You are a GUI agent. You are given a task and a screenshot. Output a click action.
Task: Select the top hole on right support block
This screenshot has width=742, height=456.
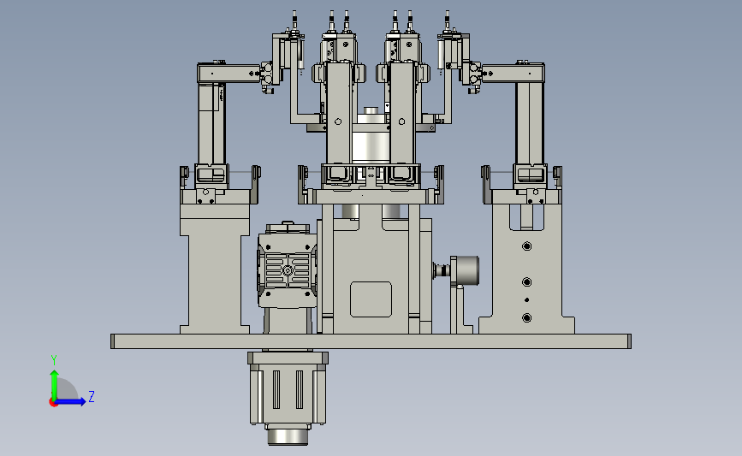pyautogui.click(x=526, y=246)
